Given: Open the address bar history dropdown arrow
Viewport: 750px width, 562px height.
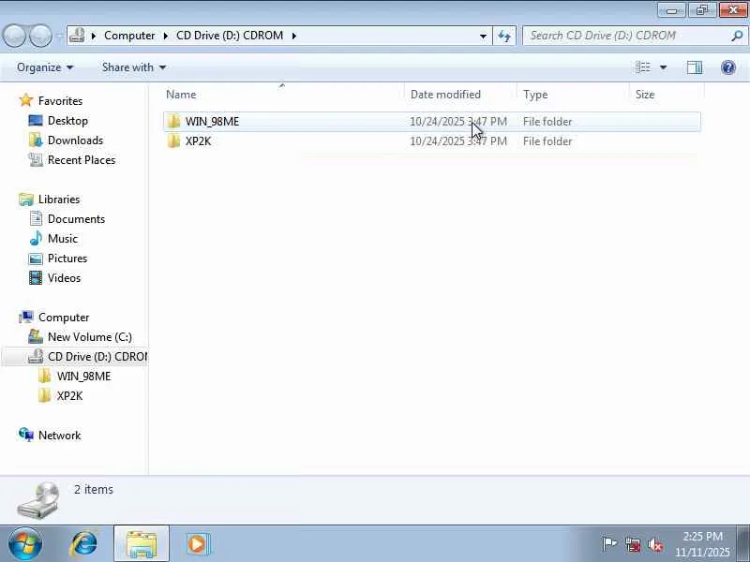Looking at the screenshot, I should (x=483, y=36).
